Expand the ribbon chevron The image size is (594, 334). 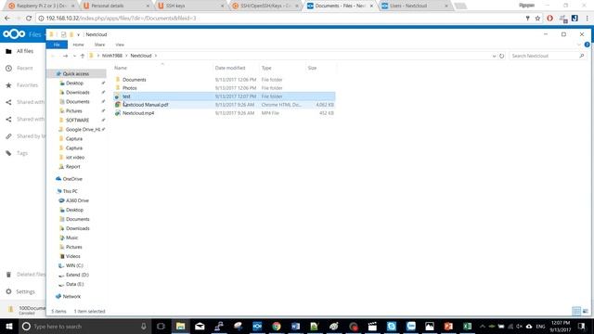[x=578, y=45]
